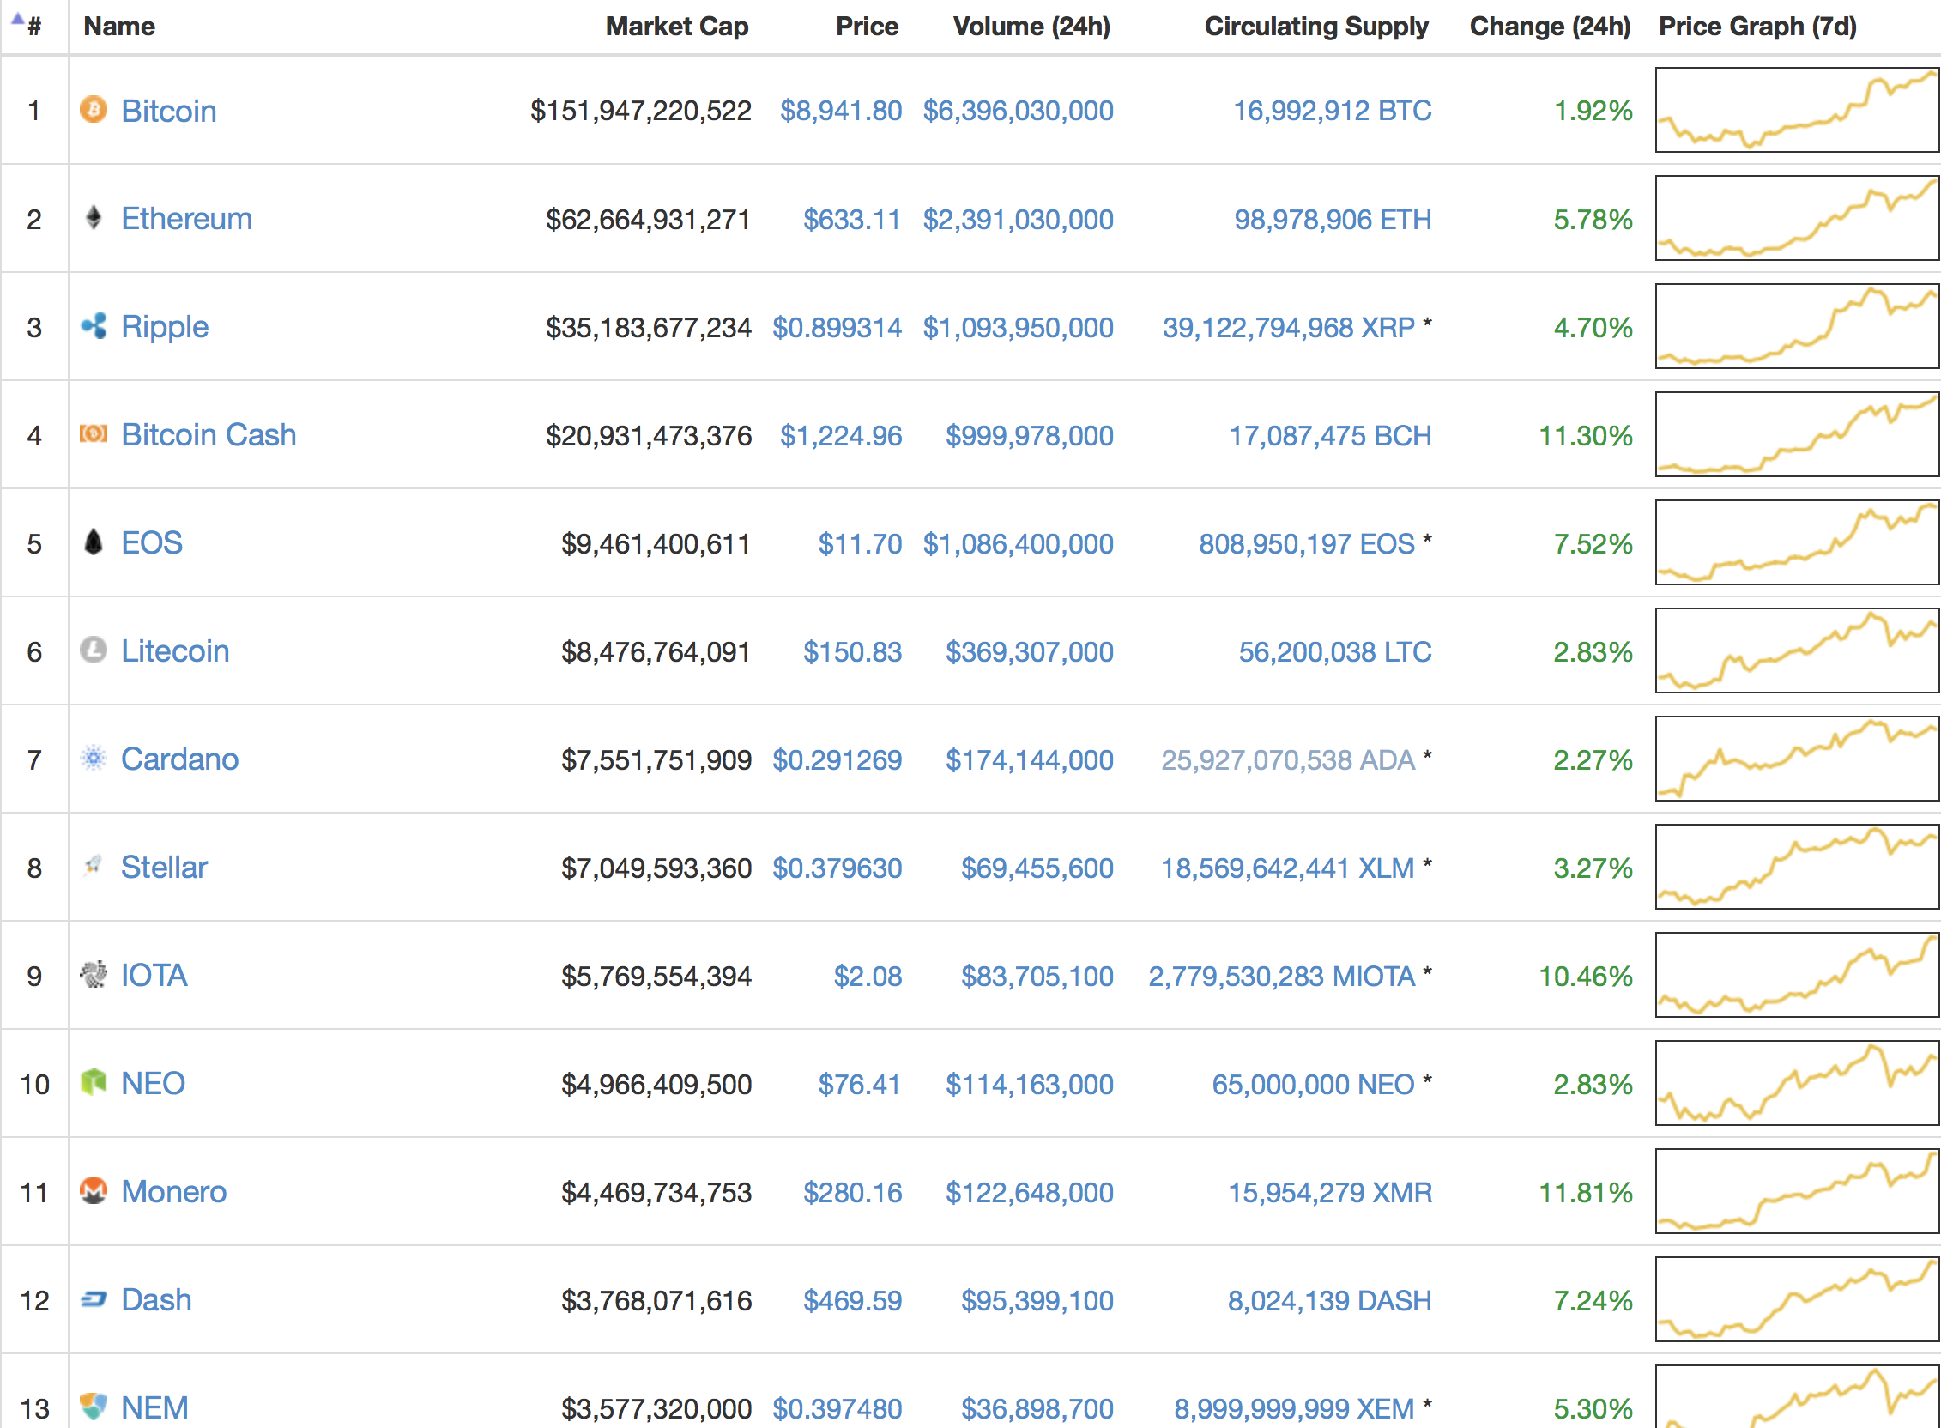Open the Ethereum link
Screen dimensions: 1941x1428
(x=187, y=219)
